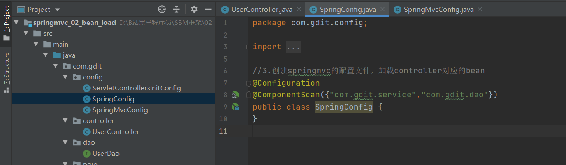Close the UserController.java tab
Screen dimensions: 566x165
coord(299,9)
